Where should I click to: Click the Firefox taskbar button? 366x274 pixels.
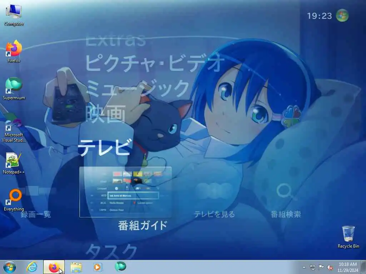[x=54, y=267]
